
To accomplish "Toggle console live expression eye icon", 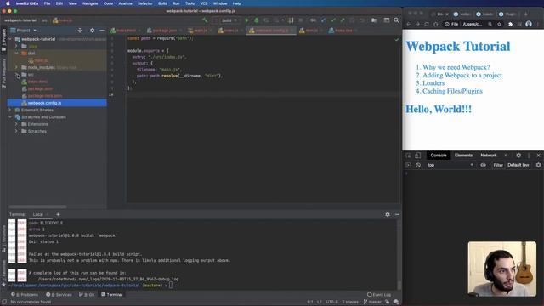I will pyautogui.click(x=483, y=165).
